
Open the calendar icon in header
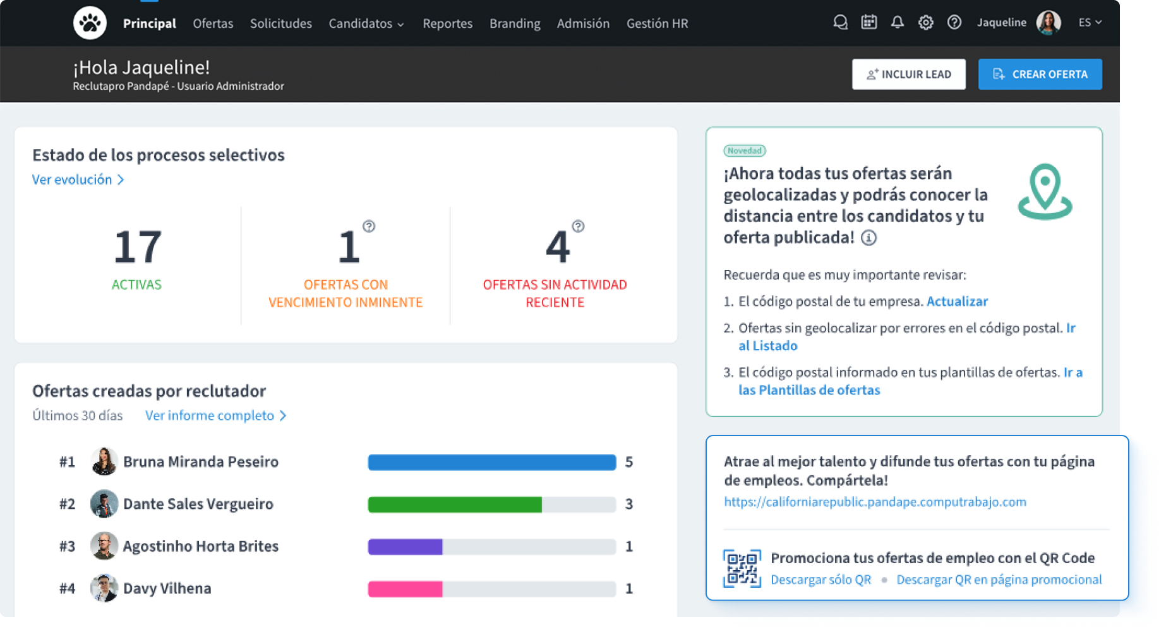pyautogui.click(x=868, y=23)
